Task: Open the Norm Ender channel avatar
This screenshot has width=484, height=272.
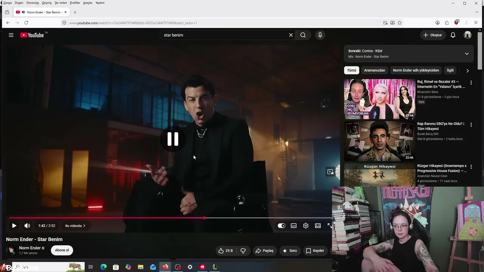Action: point(11,250)
